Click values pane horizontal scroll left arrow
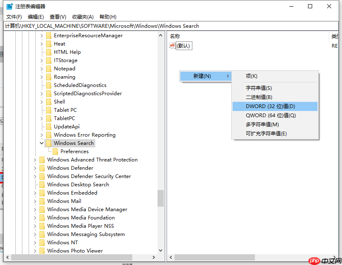 (x=171, y=258)
